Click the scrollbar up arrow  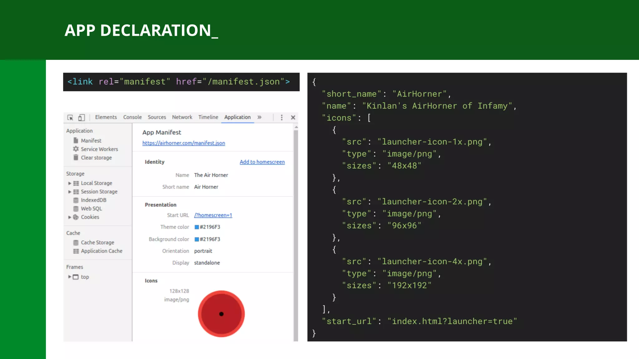pyautogui.click(x=296, y=127)
